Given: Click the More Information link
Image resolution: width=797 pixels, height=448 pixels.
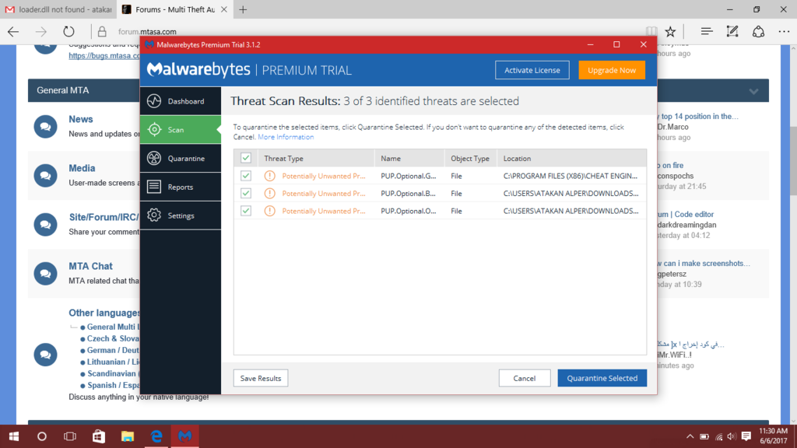Looking at the screenshot, I should pyautogui.click(x=286, y=137).
